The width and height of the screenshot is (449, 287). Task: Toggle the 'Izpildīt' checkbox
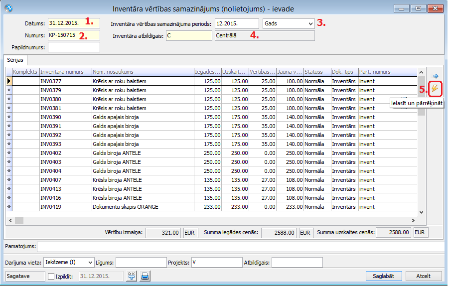coord(51,276)
